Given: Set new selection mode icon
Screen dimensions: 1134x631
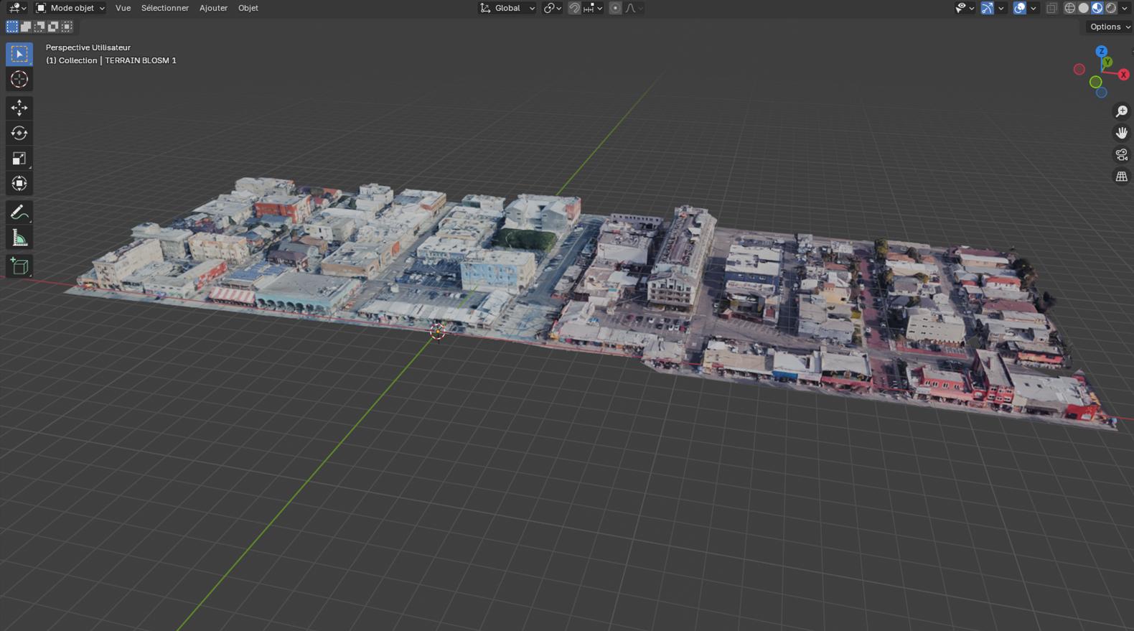Looking at the screenshot, I should (x=12, y=27).
